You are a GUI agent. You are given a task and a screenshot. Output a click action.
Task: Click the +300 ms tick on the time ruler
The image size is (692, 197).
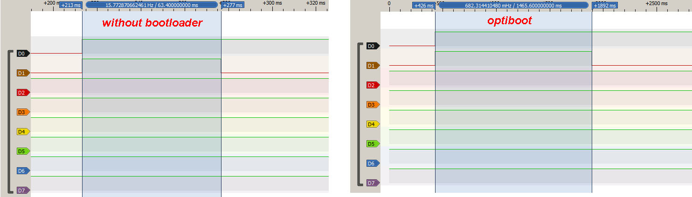pyautogui.click(x=273, y=3)
